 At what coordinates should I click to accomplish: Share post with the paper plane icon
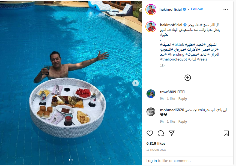pos(172,133)
